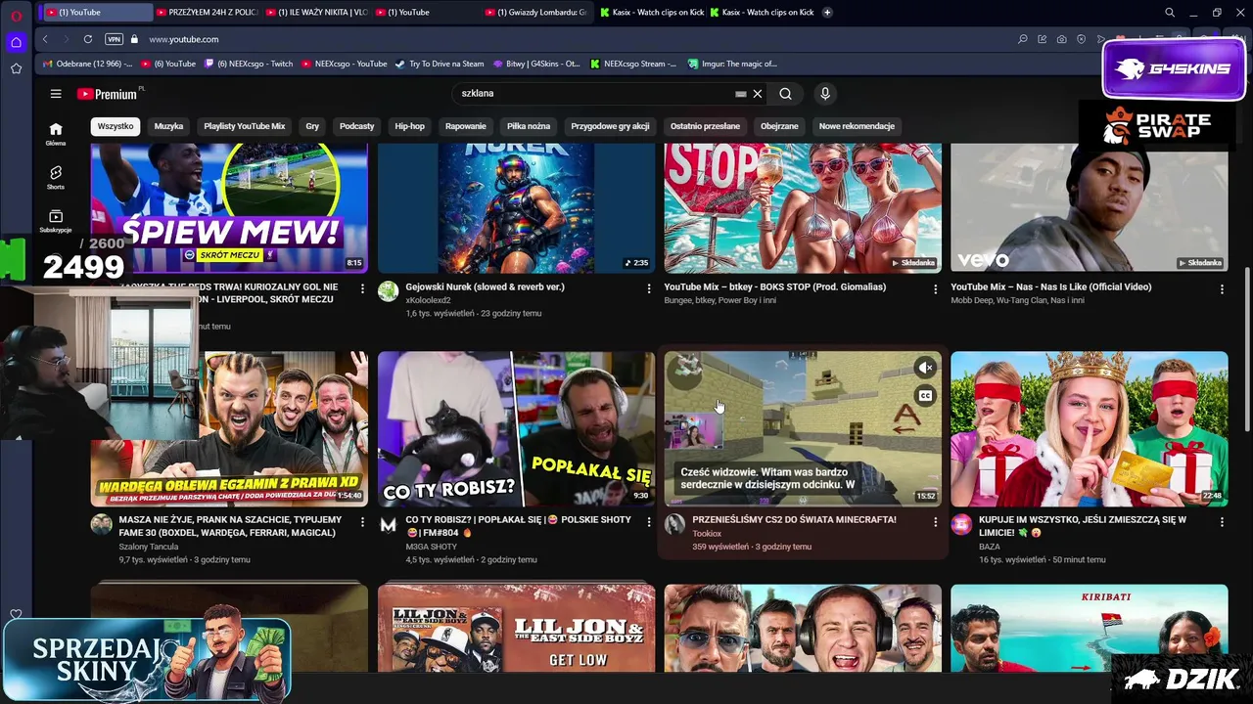The width and height of the screenshot is (1253, 704).
Task: Start voice search with microphone icon
Action: click(825, 94)
